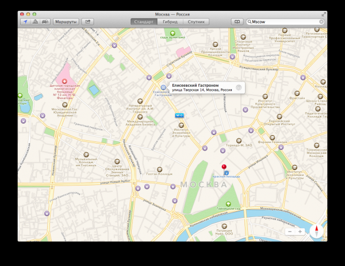Click Институт Экономики и Культуры marker near M10
Screen dimensions: 345x266
(181, 125)
